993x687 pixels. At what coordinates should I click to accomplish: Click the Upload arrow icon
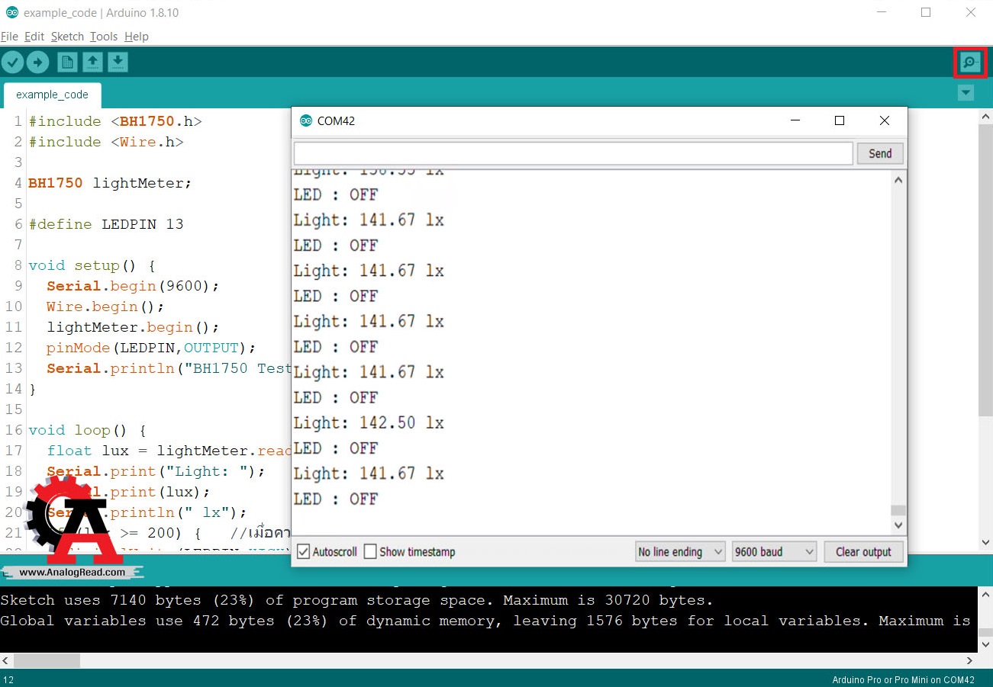(37, 63)
